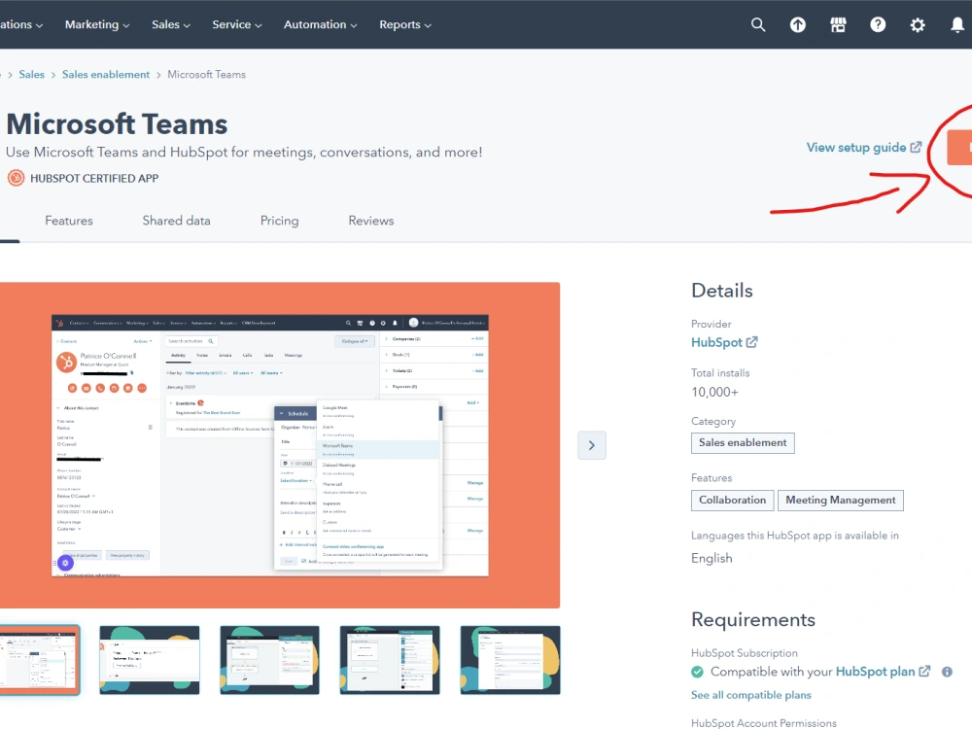Click the Sales enablement category tag
972x729 pixels.
(x=743, y=442)
